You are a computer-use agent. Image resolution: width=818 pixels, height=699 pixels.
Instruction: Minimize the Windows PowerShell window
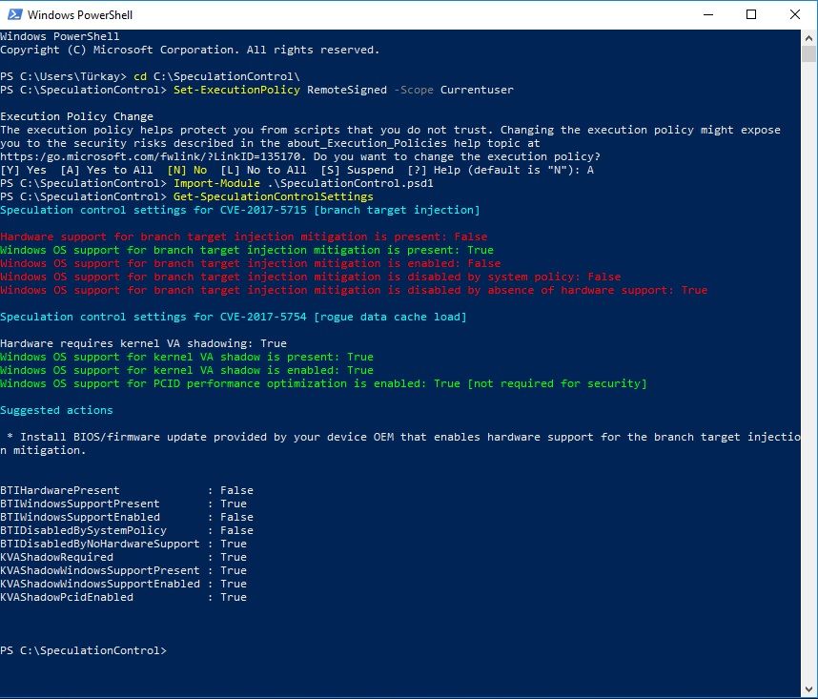[x=708, y=14]
